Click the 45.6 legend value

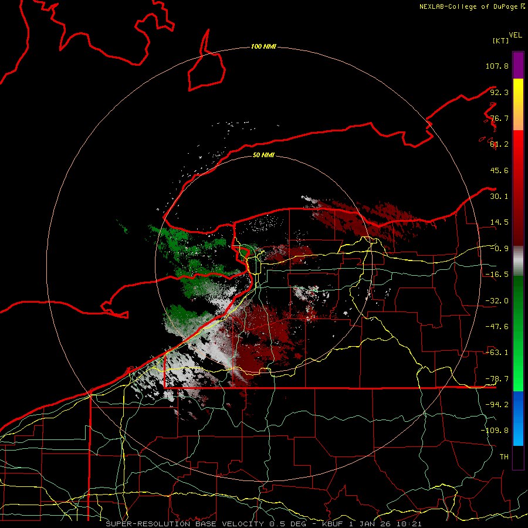click(x=499, y=170)
